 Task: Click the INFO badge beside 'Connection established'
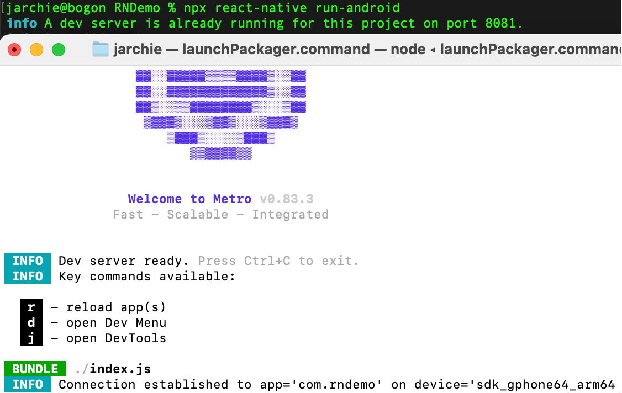28,384
